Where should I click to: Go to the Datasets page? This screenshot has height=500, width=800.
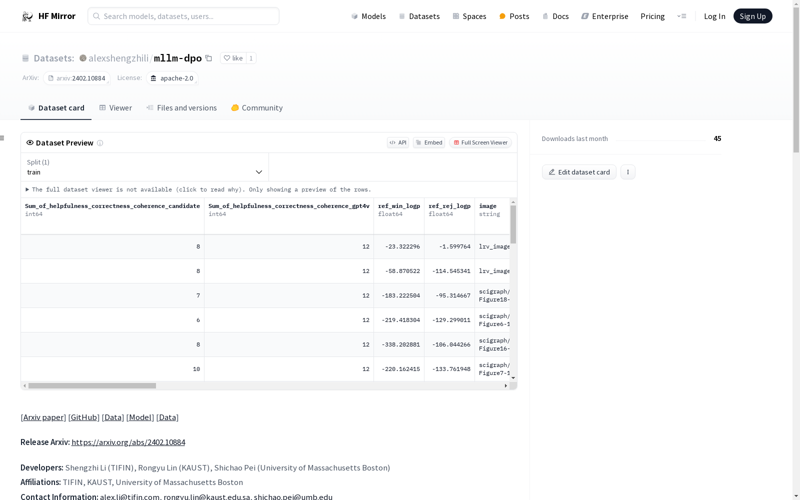click(419, 16)
